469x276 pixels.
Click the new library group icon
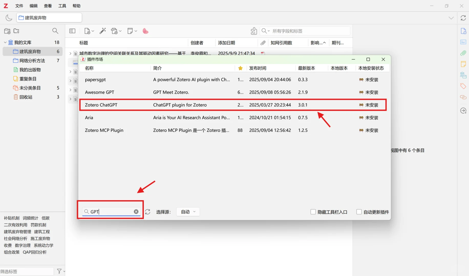point(16,31)
